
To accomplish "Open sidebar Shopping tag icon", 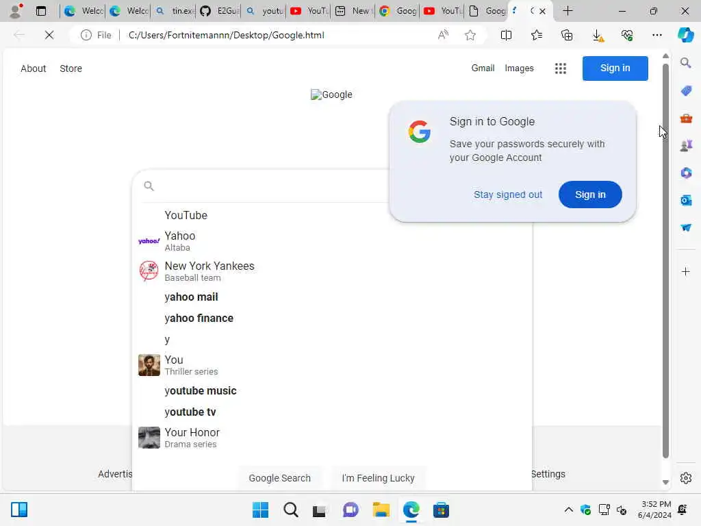I will (686, 91).
